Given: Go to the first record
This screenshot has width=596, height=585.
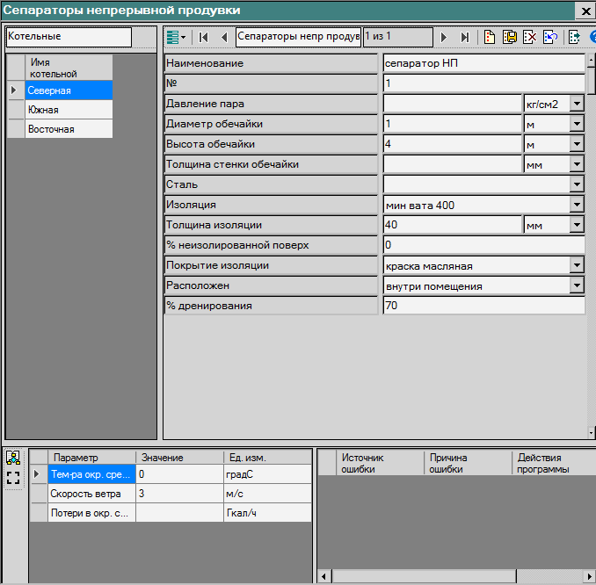Looking at the screenshot, I should click(204, 37).
